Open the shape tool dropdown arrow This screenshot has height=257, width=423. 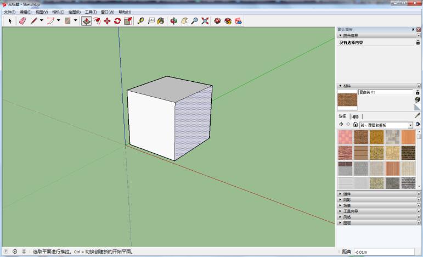(76, 21)
